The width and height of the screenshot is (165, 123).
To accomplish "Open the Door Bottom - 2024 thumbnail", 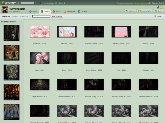I will point(94,58).
